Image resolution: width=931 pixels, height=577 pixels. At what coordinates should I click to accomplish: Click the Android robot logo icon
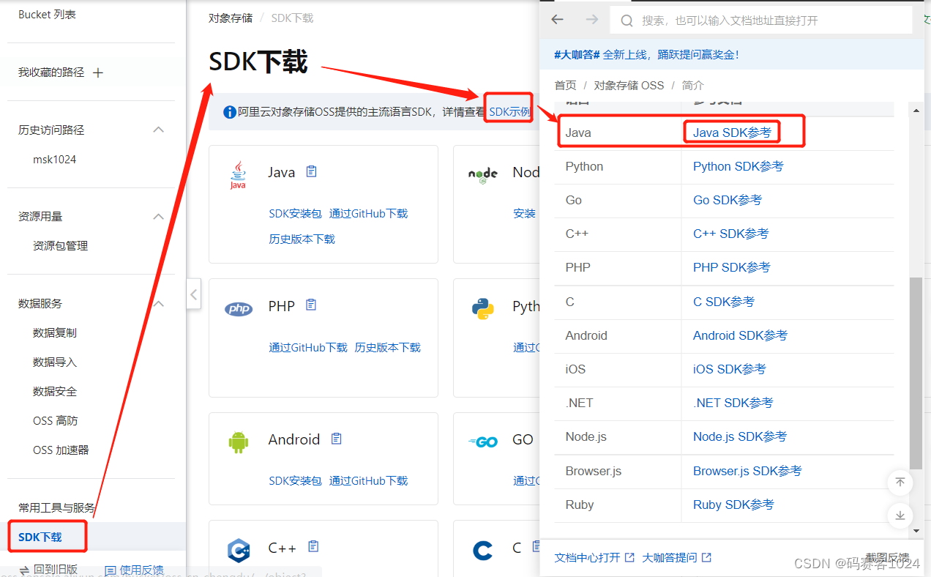point(239,442)
